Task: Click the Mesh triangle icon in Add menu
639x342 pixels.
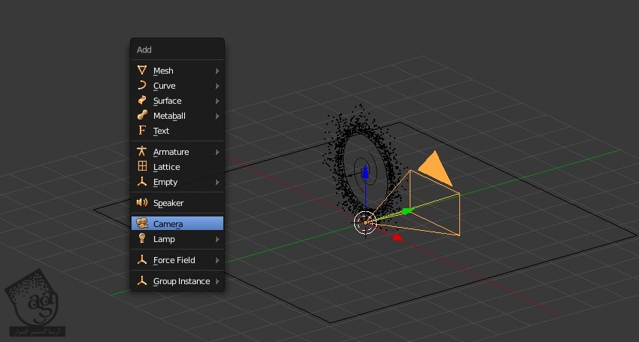Action: tap(142, 70)
